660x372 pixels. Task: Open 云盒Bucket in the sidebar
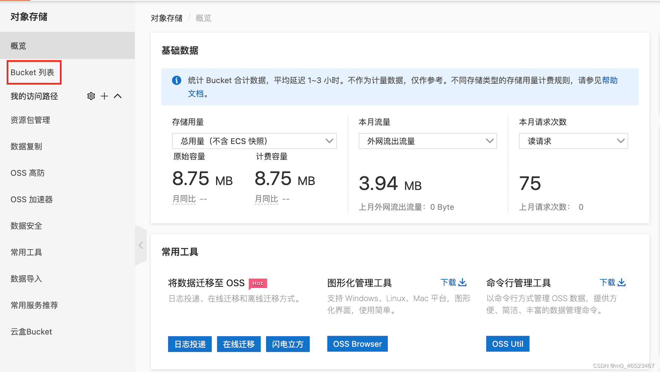tap(31, 332)
